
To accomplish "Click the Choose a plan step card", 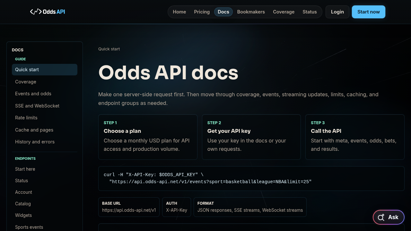I will pos(148,137).
